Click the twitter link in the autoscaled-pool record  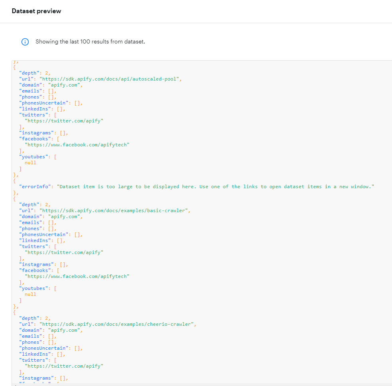tap(64, 121)
